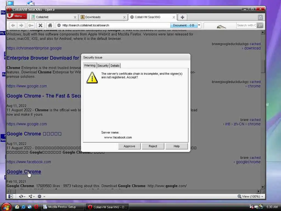The image size is (281, 211).
Task: Click CollabVM SearXNG taskbar button
Action: [x=108, y=207]
